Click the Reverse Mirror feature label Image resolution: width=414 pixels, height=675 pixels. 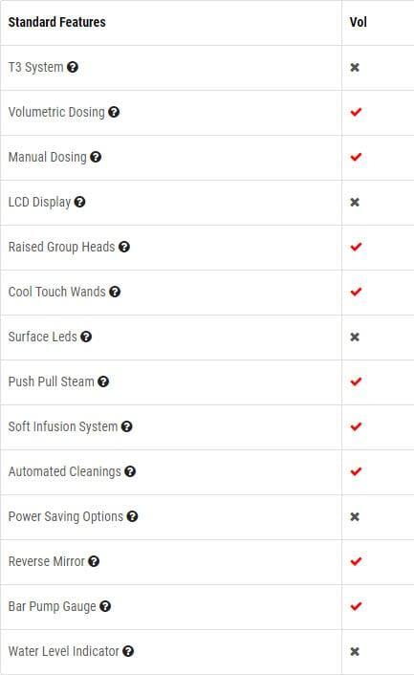tap(47, 561)
